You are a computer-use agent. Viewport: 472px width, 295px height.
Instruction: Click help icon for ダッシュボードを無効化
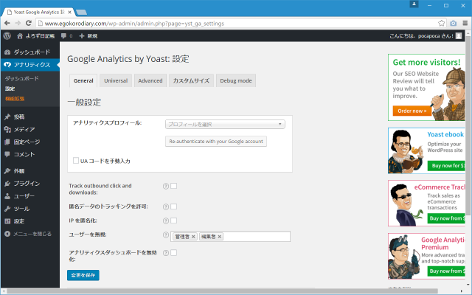tap(165, 253)
